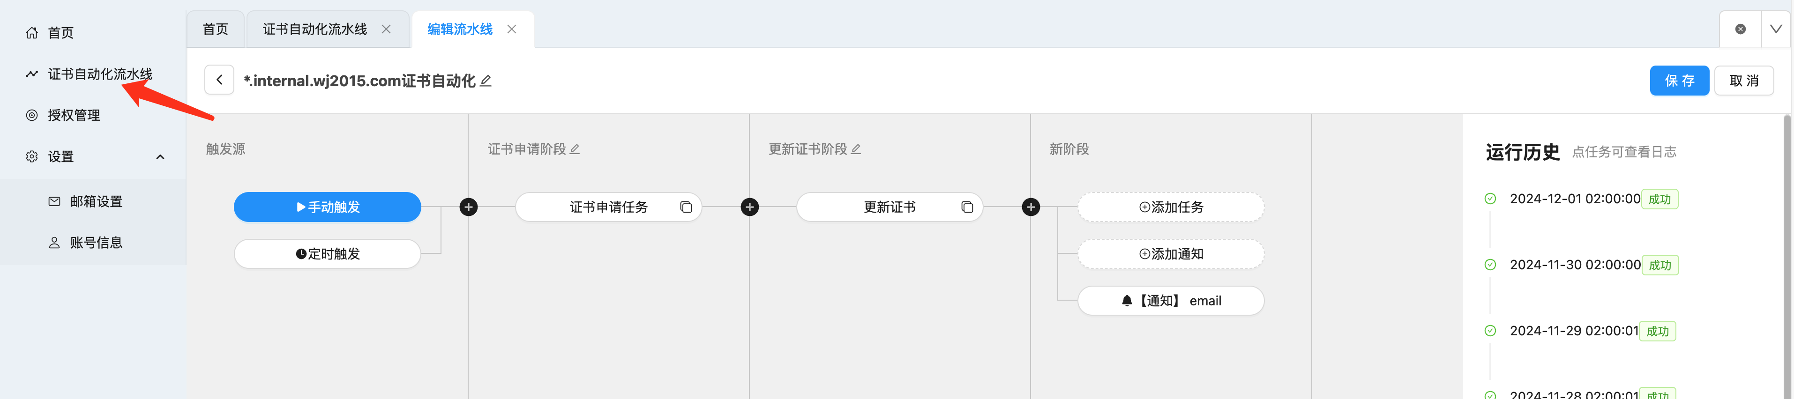Open 授权管理 in the sidebar

click(74, 116)
